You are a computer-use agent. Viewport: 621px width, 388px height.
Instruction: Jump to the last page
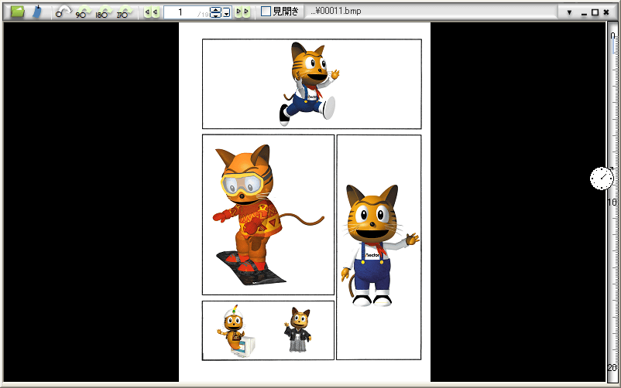[x=246, y=12]
